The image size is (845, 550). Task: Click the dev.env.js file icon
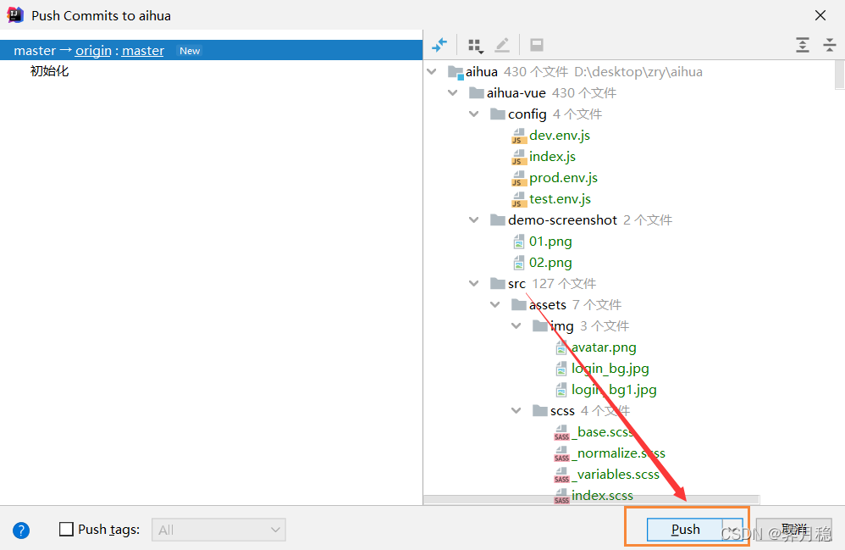[x=518, y=136]
